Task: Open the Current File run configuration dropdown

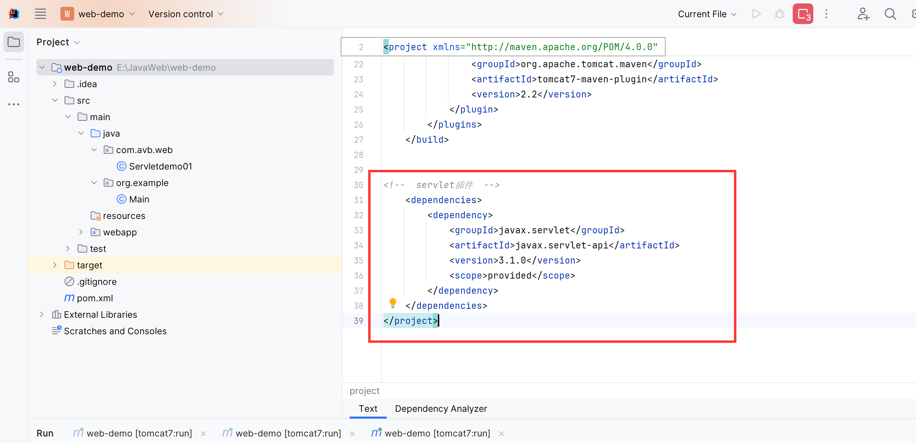Action: point(707,14)
